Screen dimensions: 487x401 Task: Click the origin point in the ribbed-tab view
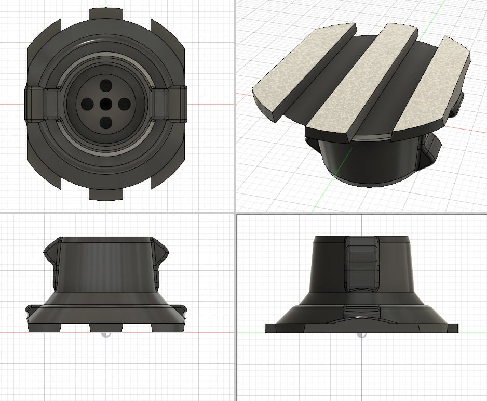(361, 334)
